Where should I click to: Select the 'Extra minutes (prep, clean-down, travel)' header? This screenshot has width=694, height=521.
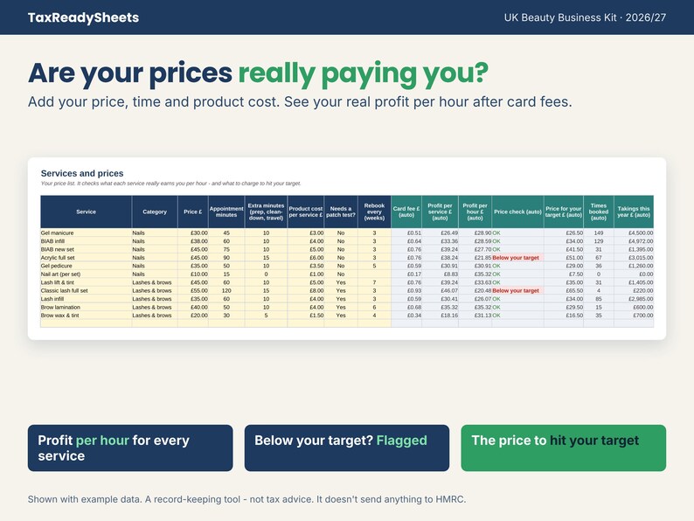point(266,212)
